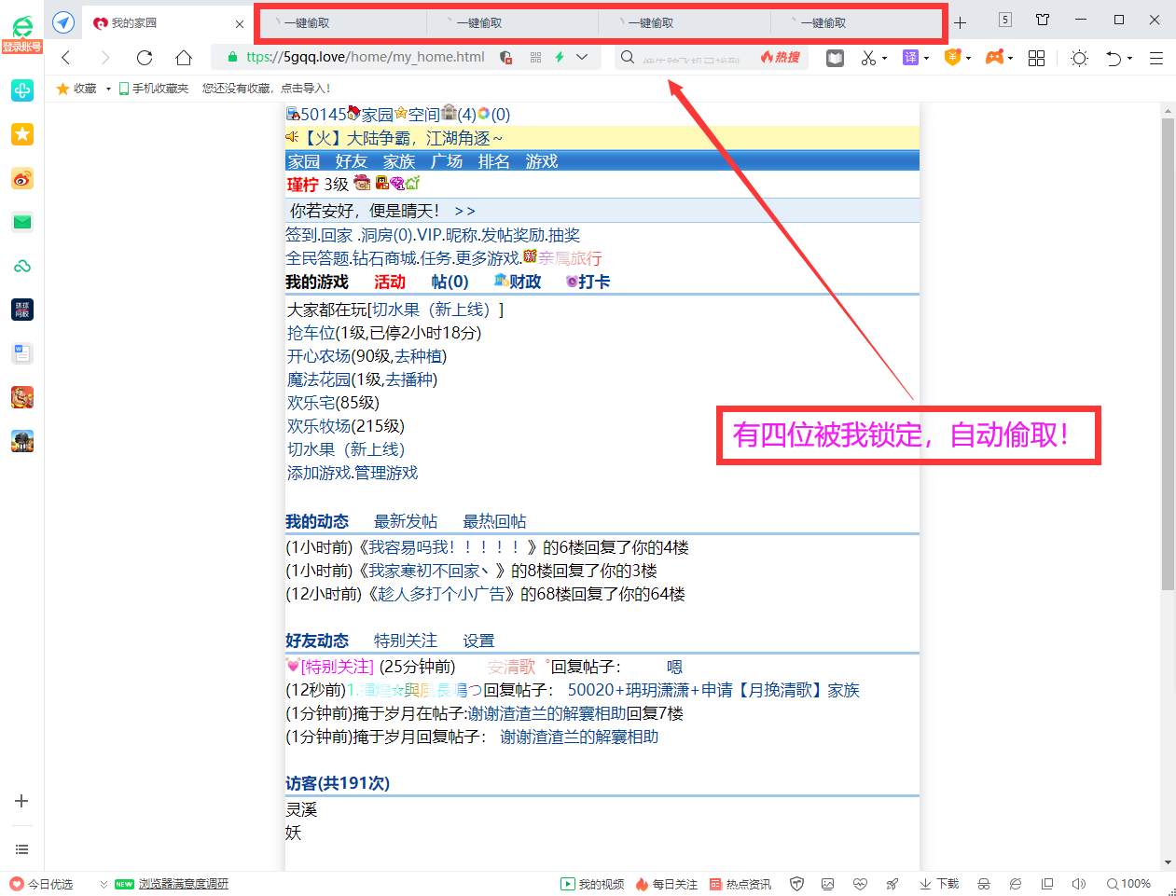
Task: Open the 排名 navigation menu item
Action: click(494, 161)
